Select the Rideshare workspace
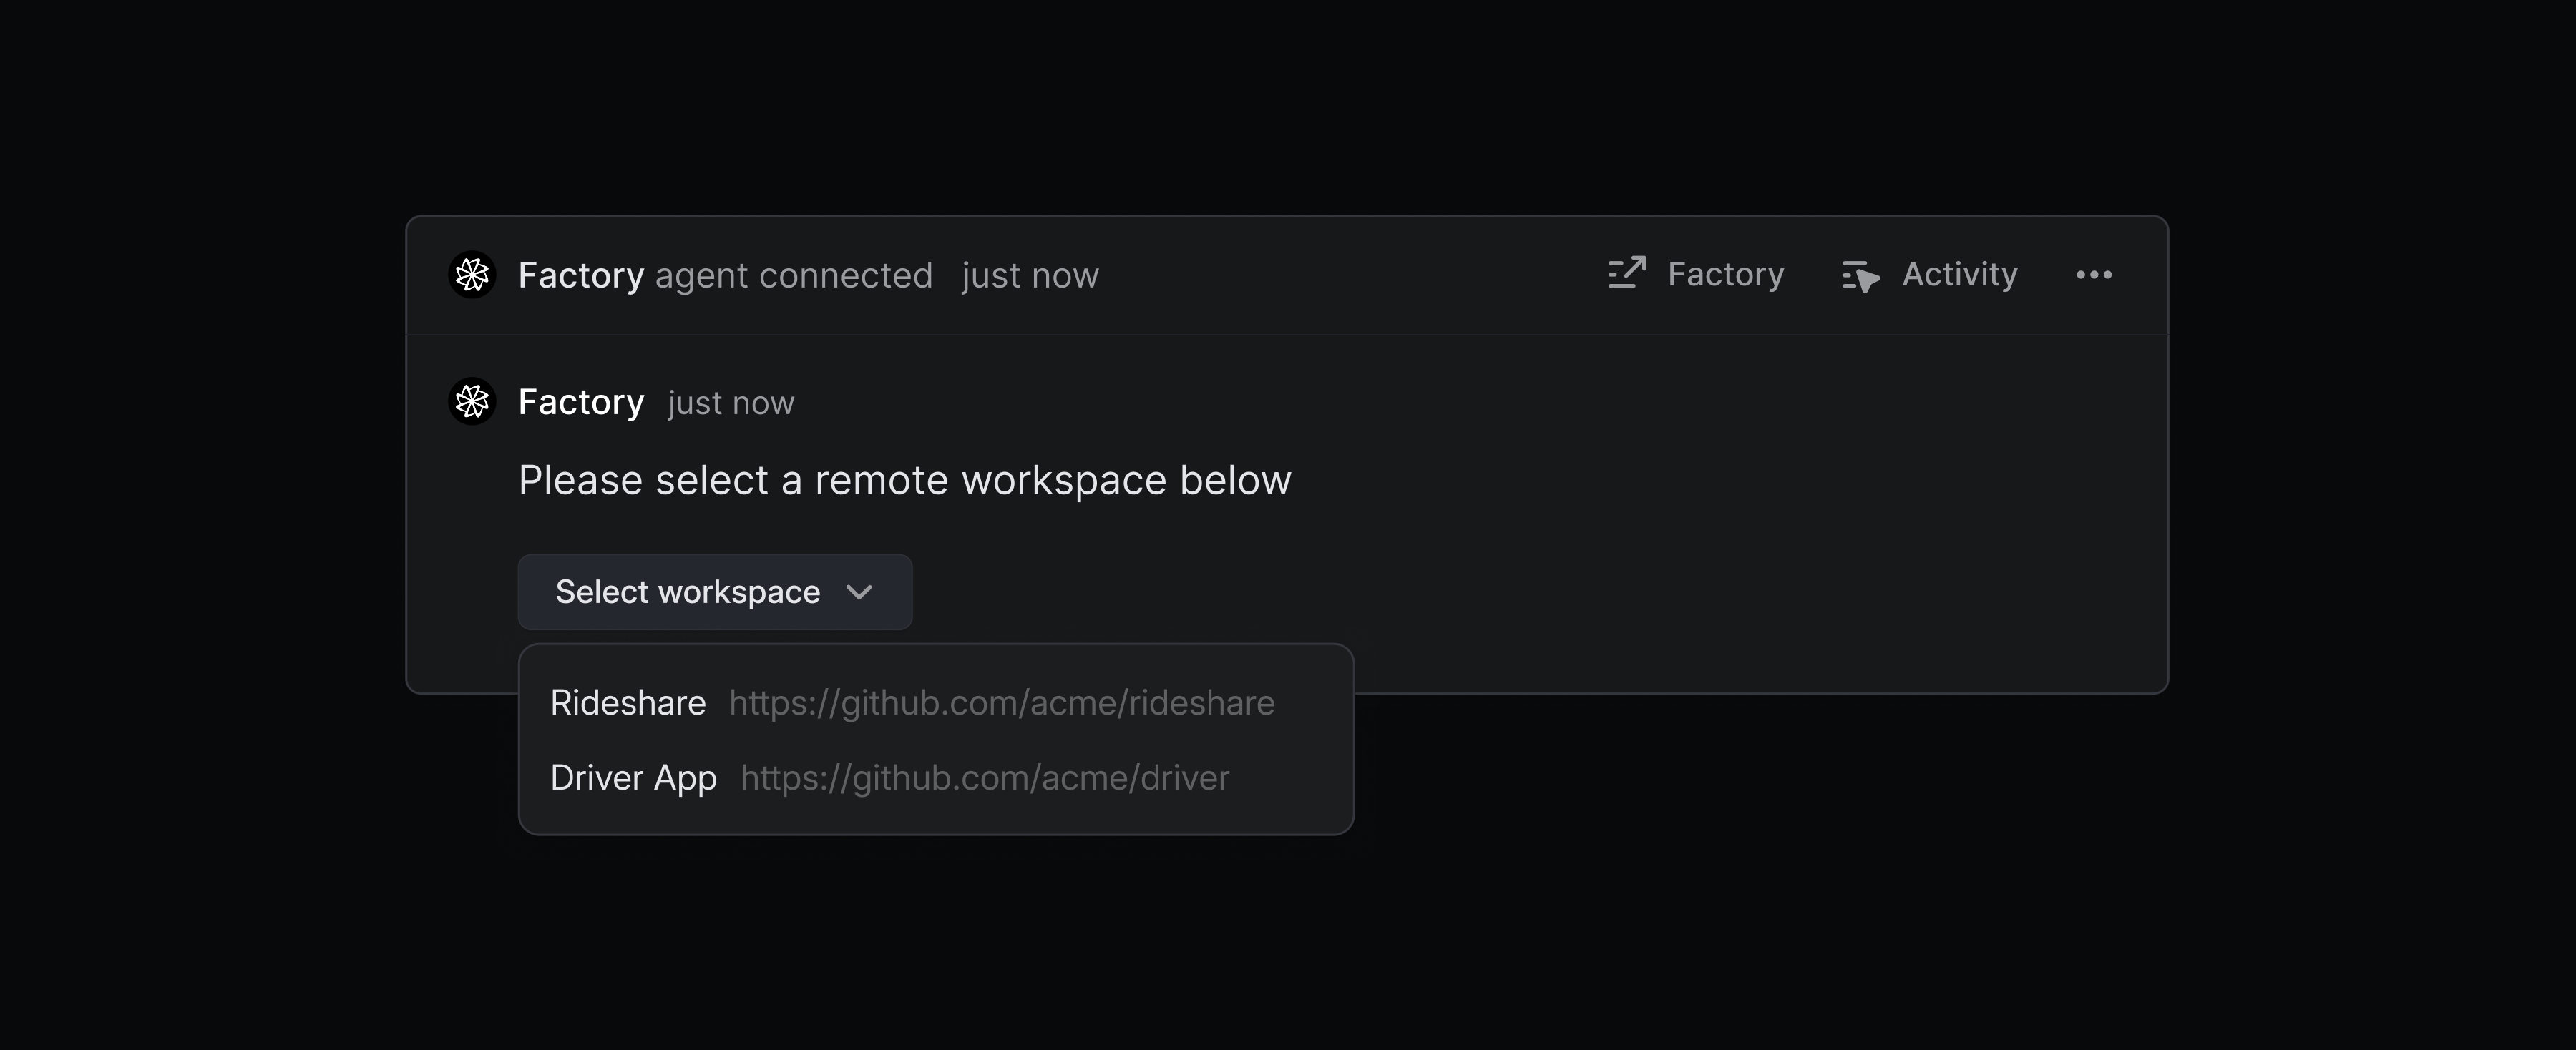This screenshot has width=2576, height=1050. pos(628,702)
